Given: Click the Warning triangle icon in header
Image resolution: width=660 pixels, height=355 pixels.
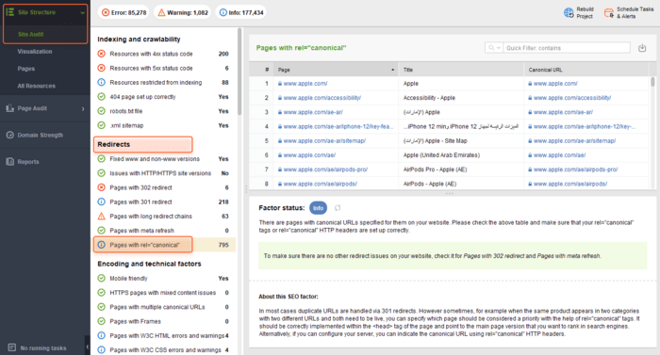Looking at the screenshot, I should 161,12.
